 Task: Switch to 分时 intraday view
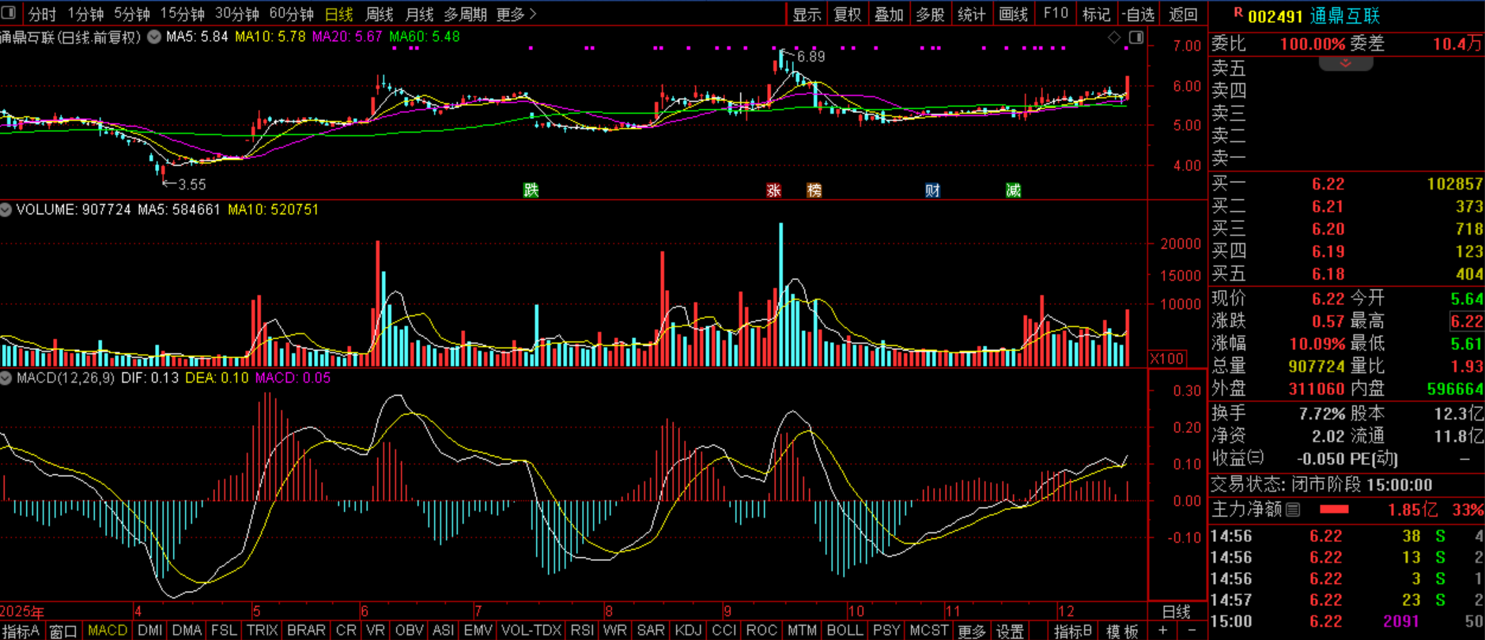coord(43,14)
